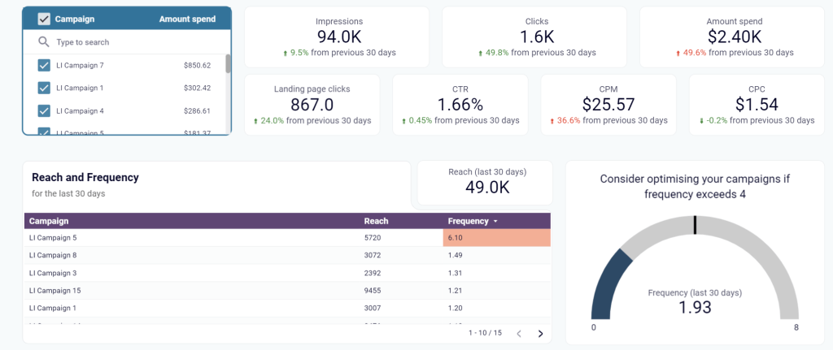Click the $302.42 amount for LI Campaign 1
Viewport: 833px width, 350px height.
pos(198,88)
